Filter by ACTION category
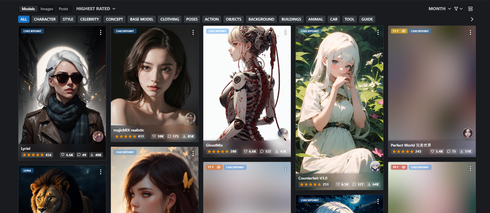The width and height of the screenshot is (490, 213). (x=212, y=19)
